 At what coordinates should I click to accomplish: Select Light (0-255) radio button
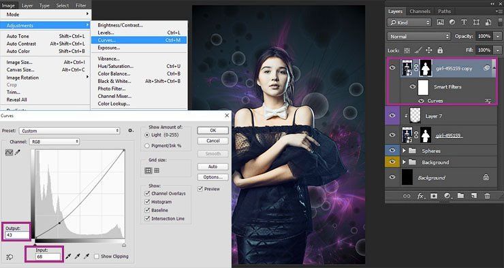(147, 135)
